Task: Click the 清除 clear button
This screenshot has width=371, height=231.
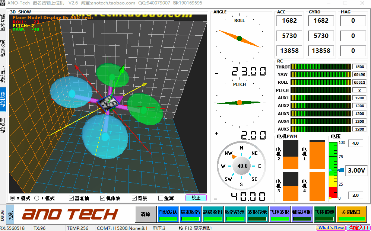Action: click(x=146, y=214)
